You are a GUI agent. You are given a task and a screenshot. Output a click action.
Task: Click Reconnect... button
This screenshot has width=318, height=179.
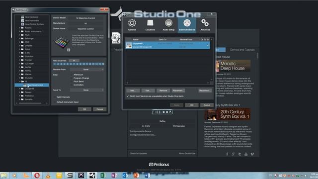(x=205, y=90)
